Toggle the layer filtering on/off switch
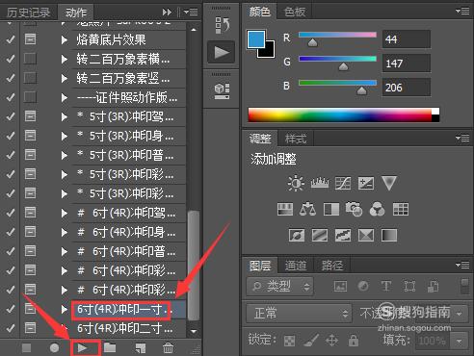The height and width of the screenshot is (356, 474). coord(464,286)
